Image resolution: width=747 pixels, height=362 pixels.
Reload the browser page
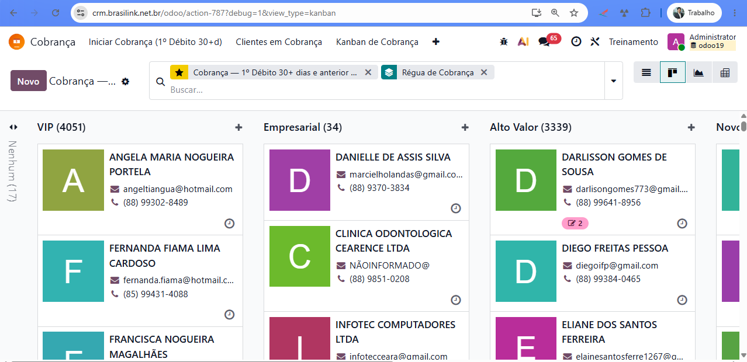(56, 13)
